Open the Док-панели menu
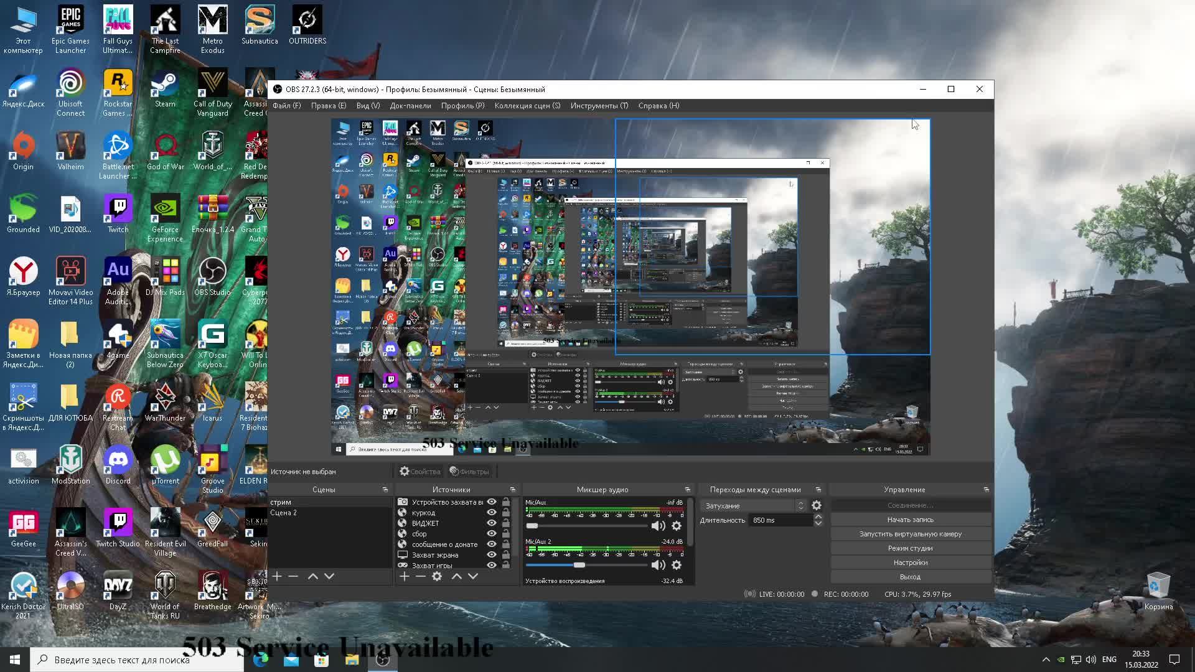The image size is (1195, 672). [x=410, y=106]
